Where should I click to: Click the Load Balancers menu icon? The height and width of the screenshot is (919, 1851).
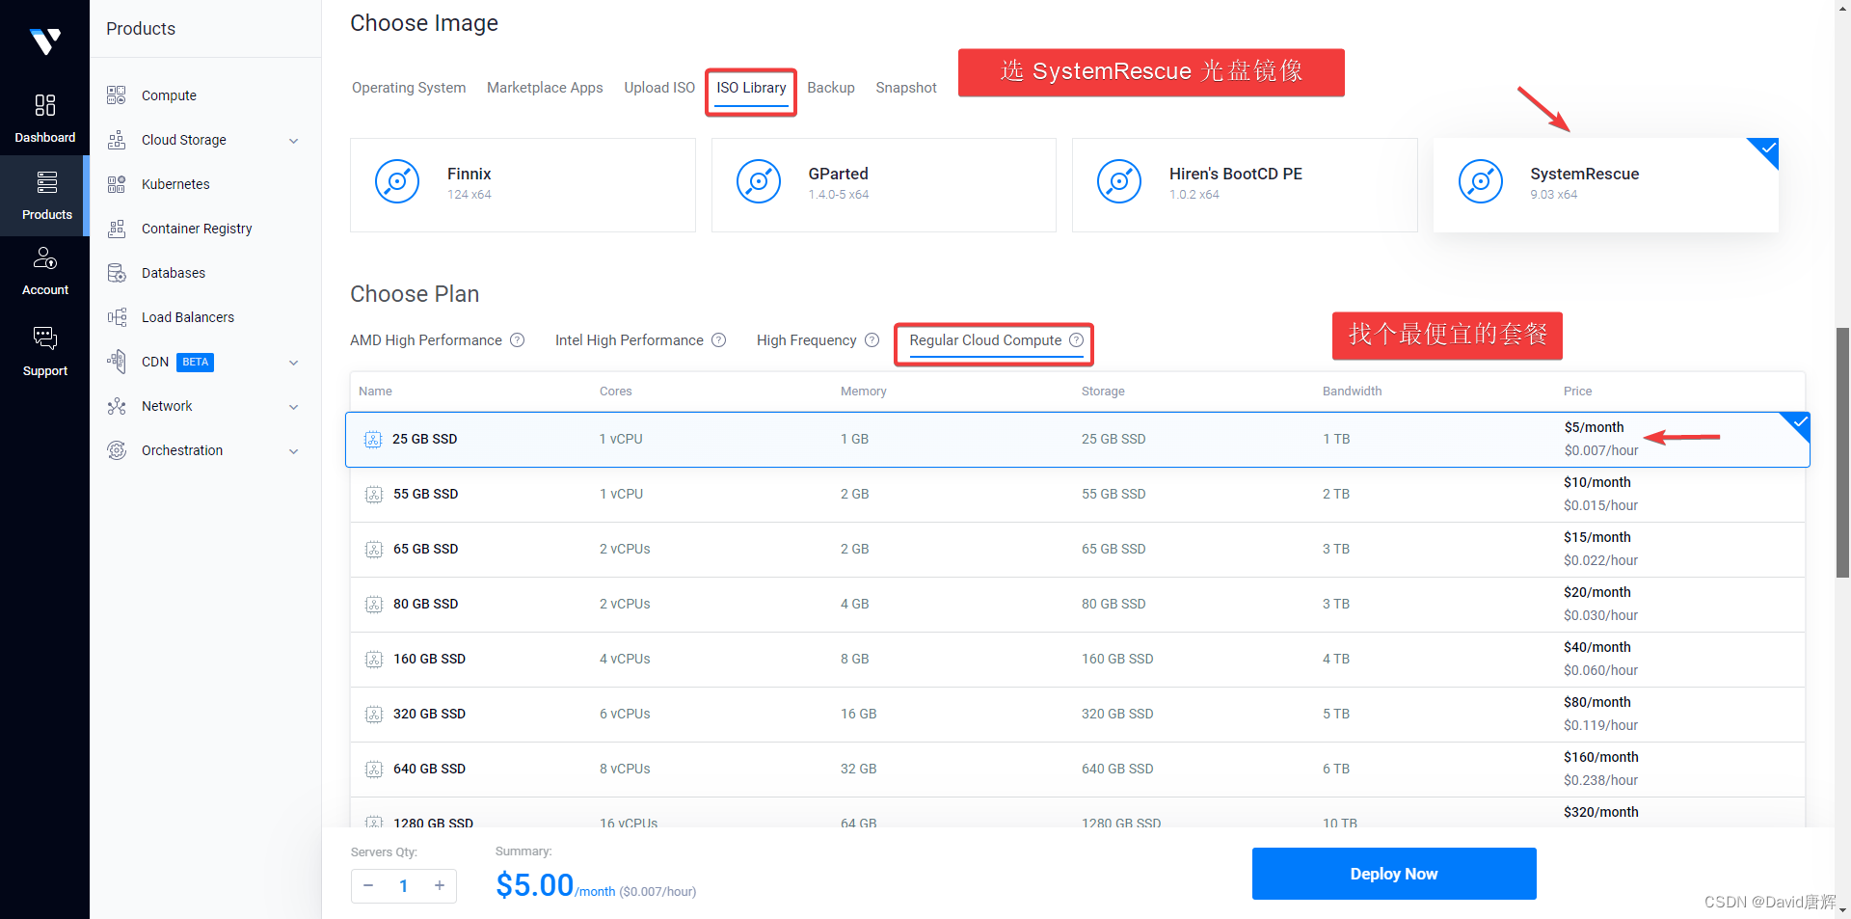pos(117,317)
